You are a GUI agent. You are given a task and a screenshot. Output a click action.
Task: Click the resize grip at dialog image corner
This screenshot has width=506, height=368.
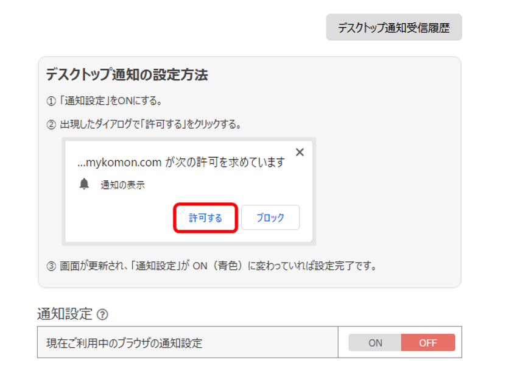(311, 240)
